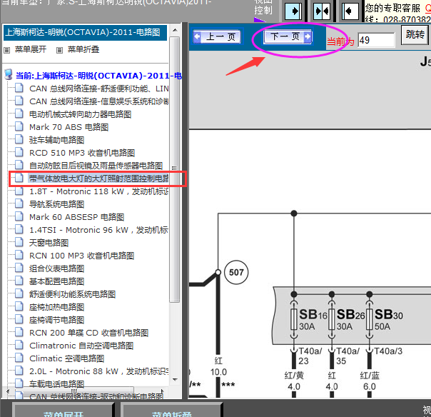Click the vertical scrollbar thumb of tree panel

pyautogui.click(x=175, y=169)
